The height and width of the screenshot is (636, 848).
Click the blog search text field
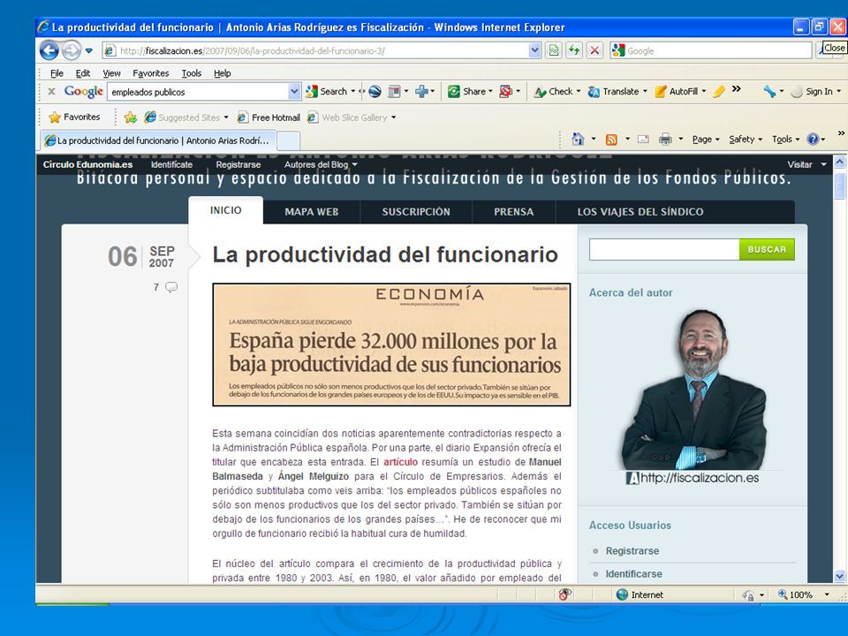pyautogui.click(x=664, y=249)
